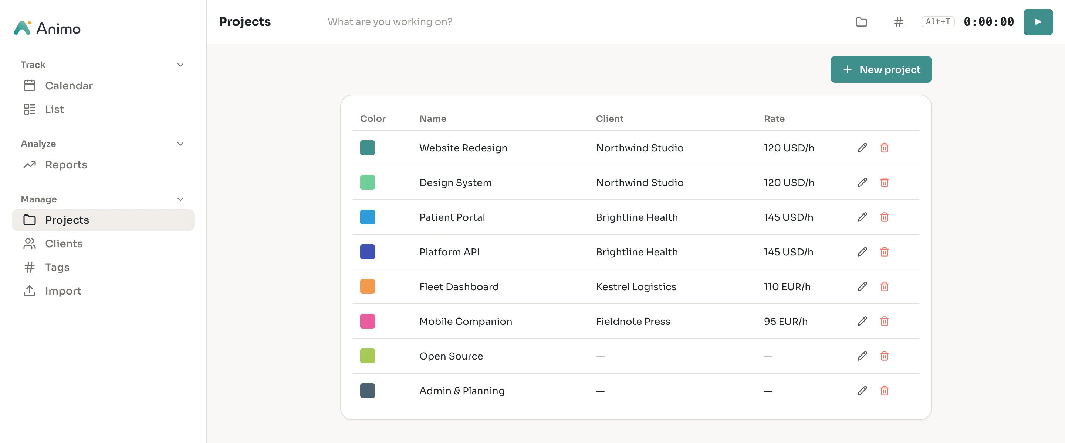Edit the Website Redesign project

pyautogui.click(x=862, y=148)
